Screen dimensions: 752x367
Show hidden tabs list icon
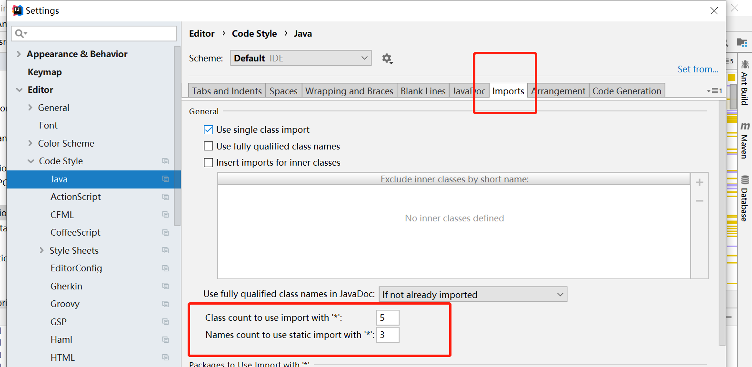coord(714,91)
